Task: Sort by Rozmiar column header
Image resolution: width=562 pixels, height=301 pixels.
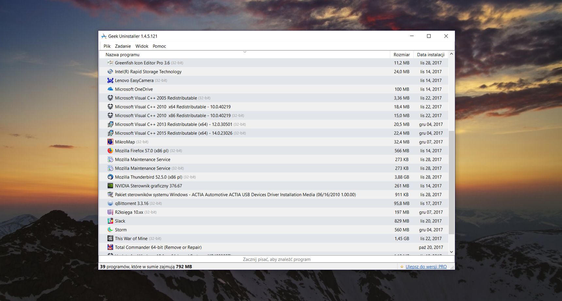Action: [402, 55]
